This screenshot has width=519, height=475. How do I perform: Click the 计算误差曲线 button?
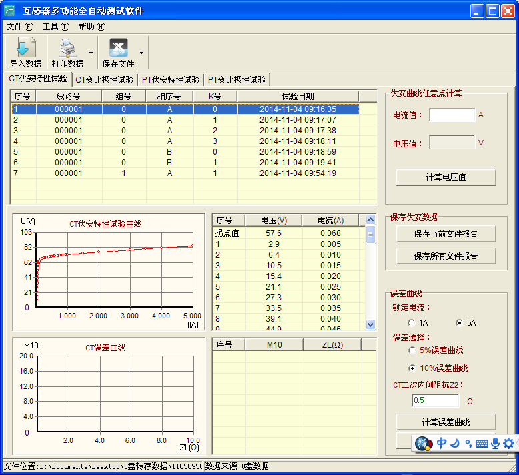[446, 422]
